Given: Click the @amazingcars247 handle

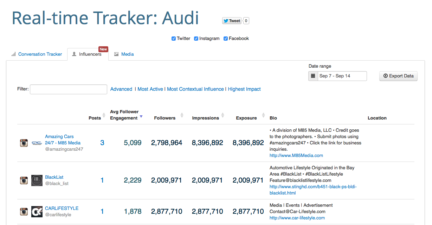Looking at the screenshot, I should (x=64, y=149).
